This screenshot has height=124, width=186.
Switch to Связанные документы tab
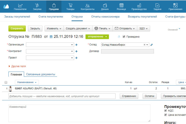(41, 74)
